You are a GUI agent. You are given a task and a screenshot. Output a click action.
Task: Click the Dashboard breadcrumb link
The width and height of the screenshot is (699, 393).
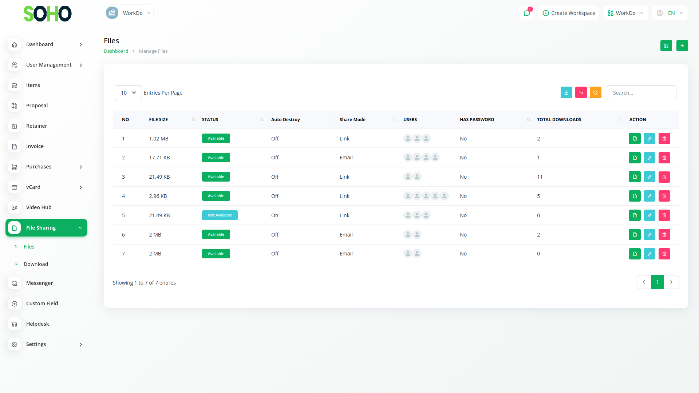tap(116, 51)
